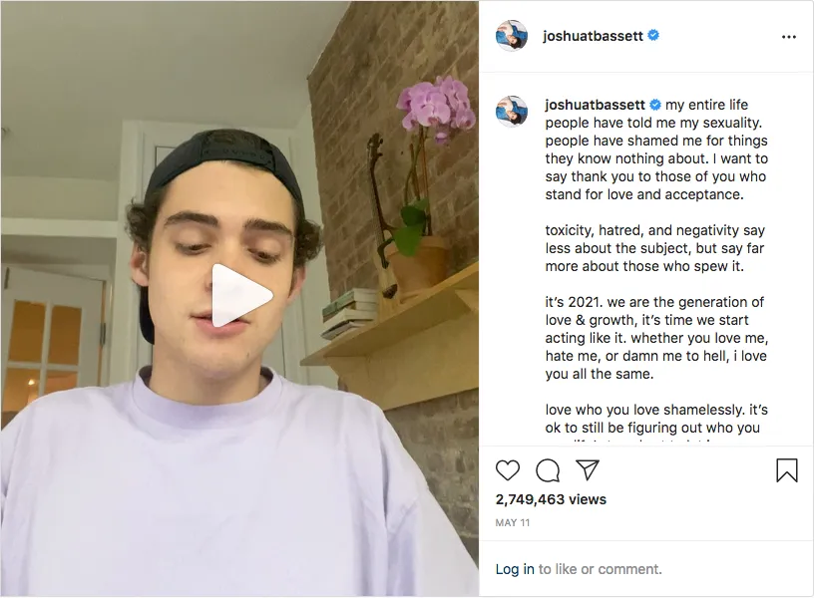Click 'to like or comment' text
Image resolution: width=814 pixels, height=598 pixels.
coord(601,569)
